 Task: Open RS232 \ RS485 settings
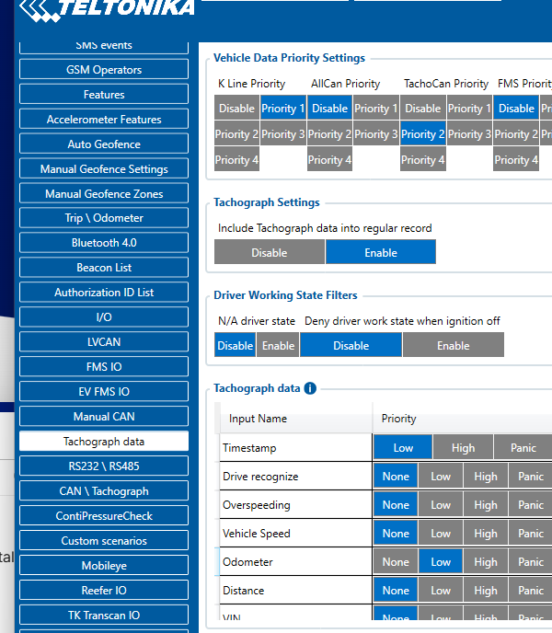tap(104, 466)
